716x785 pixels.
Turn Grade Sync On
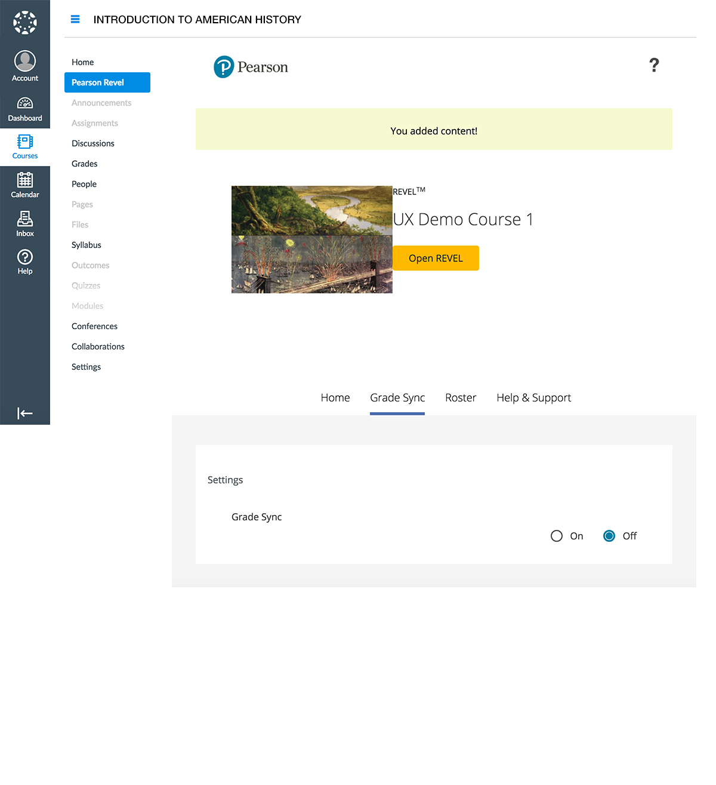(x=557, y=536)
